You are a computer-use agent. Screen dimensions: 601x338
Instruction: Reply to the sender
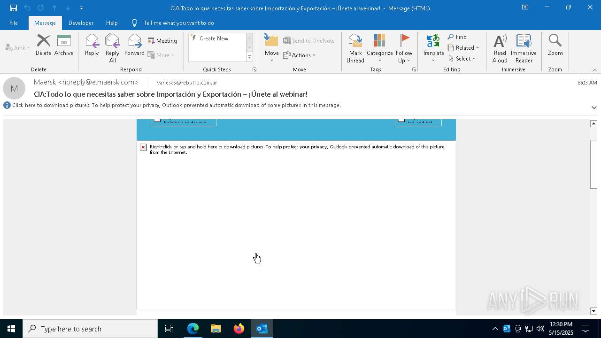92,46
